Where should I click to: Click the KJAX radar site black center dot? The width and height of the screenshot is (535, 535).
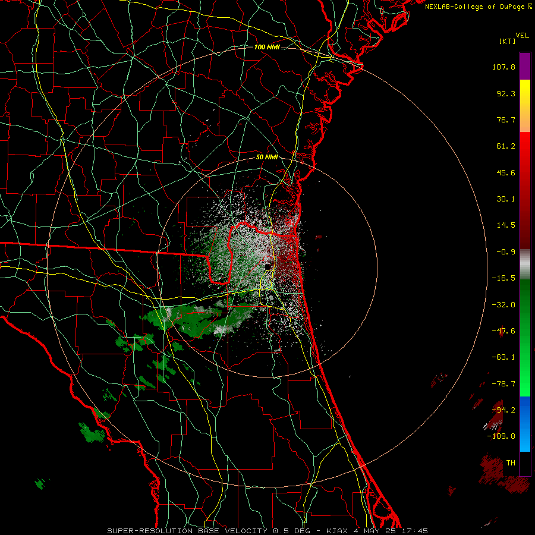pos(267,266)
